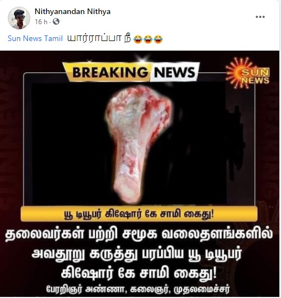Open Nithyanandan Nithya's profile picture

[x=19, y=18]
